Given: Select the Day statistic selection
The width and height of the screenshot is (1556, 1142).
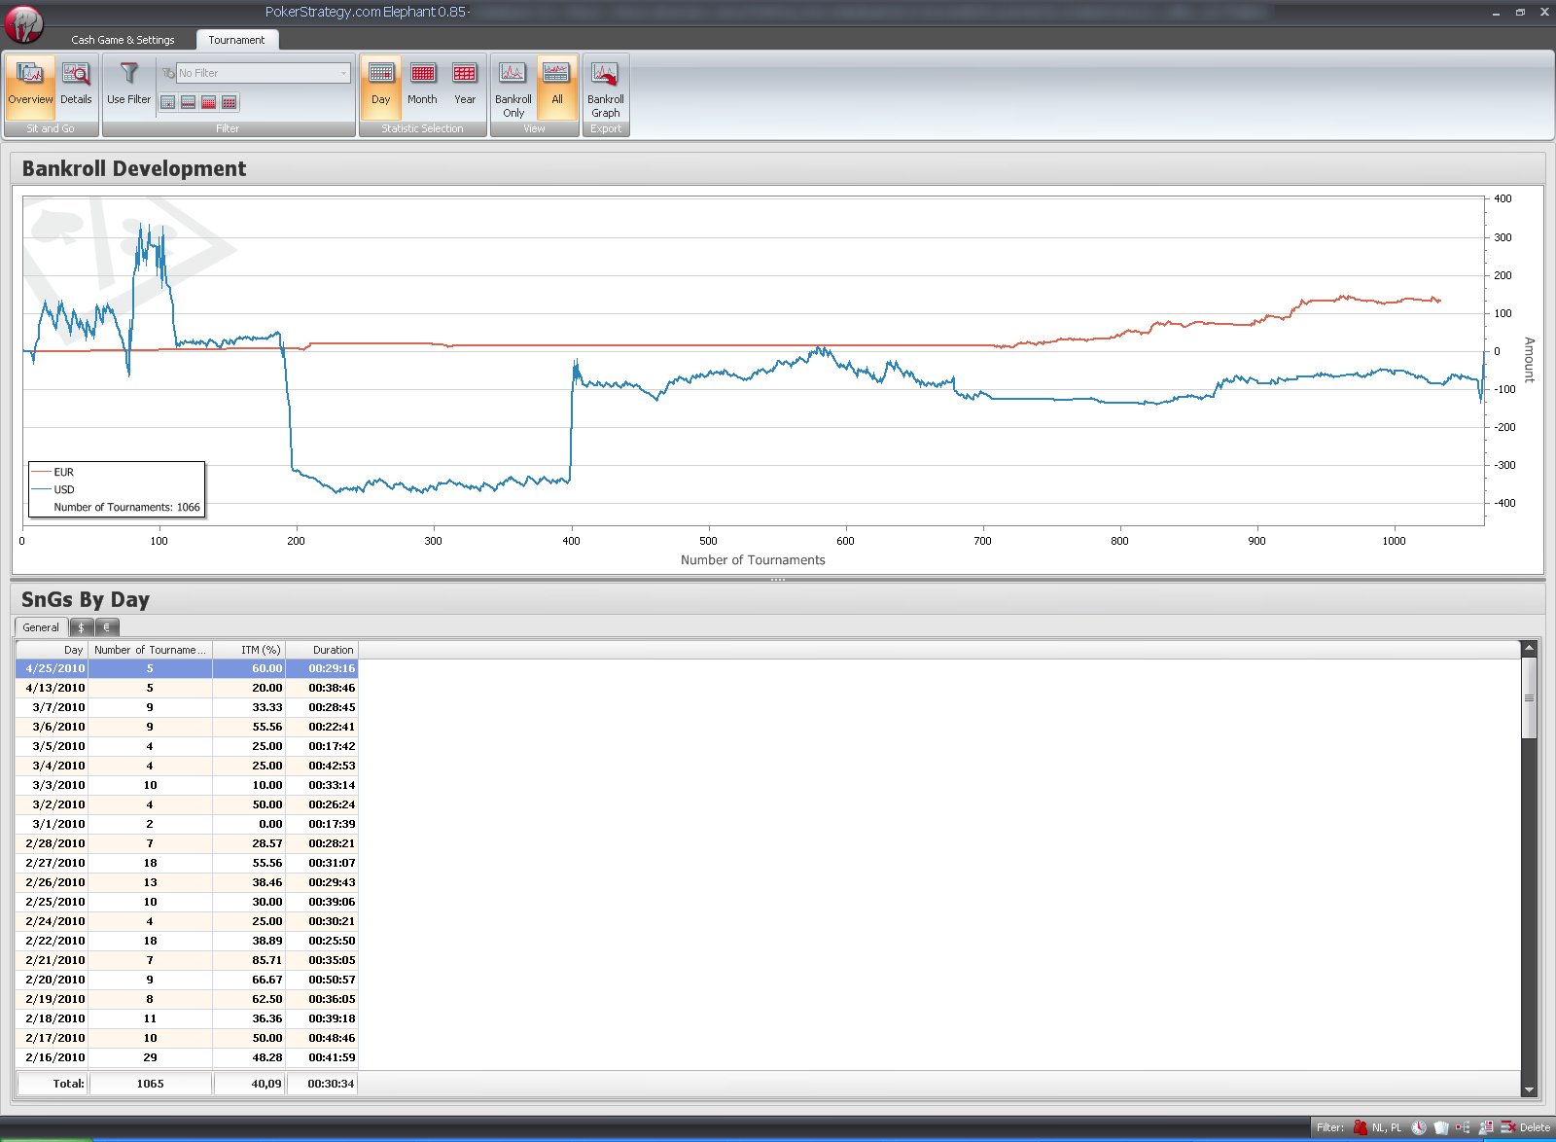Looking at the screenshot, I should pyautogui.click(x=380, y=87).
